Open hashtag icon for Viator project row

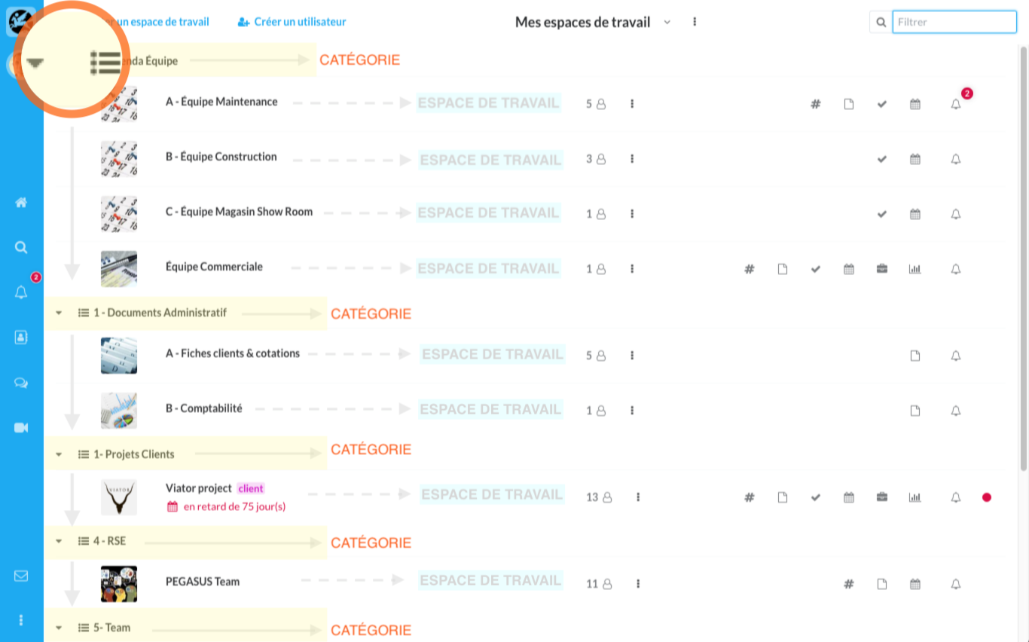(750, 497)
